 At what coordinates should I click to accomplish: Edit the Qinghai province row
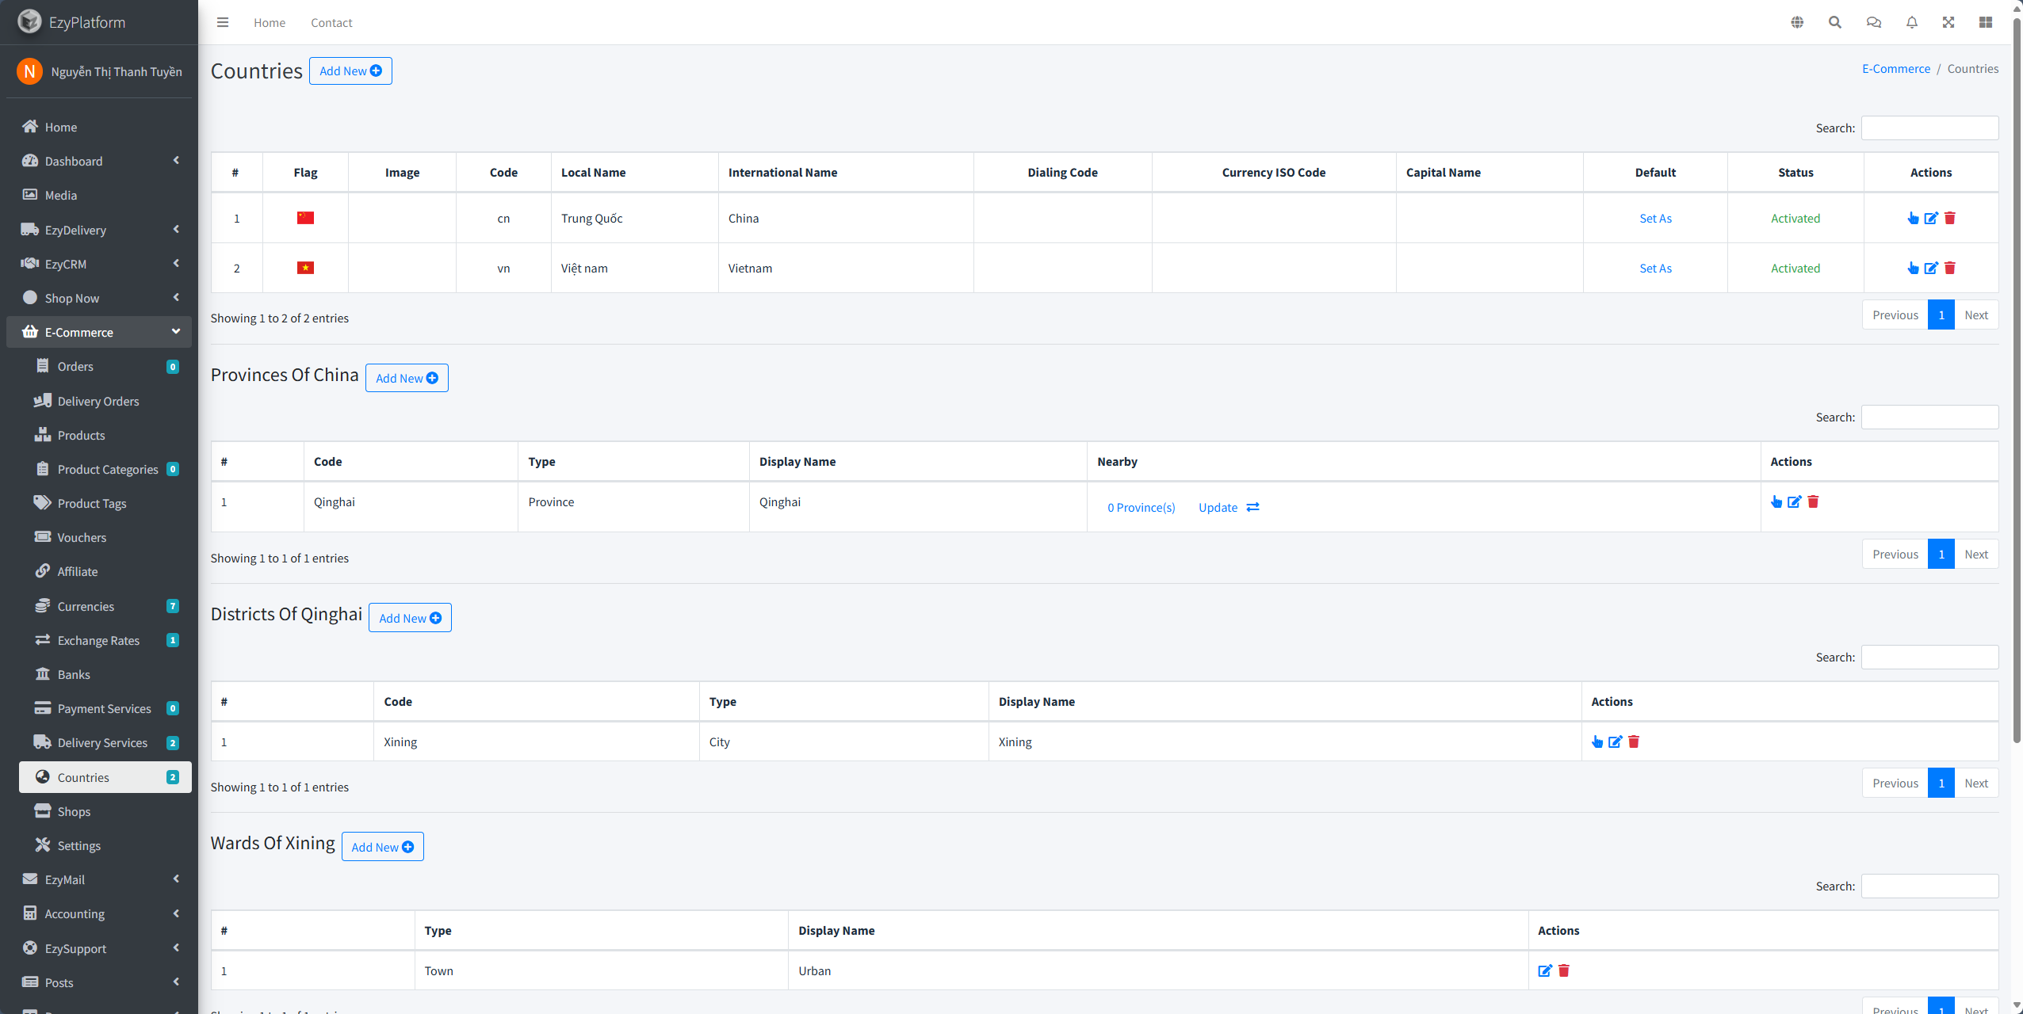pos(1795,501)
